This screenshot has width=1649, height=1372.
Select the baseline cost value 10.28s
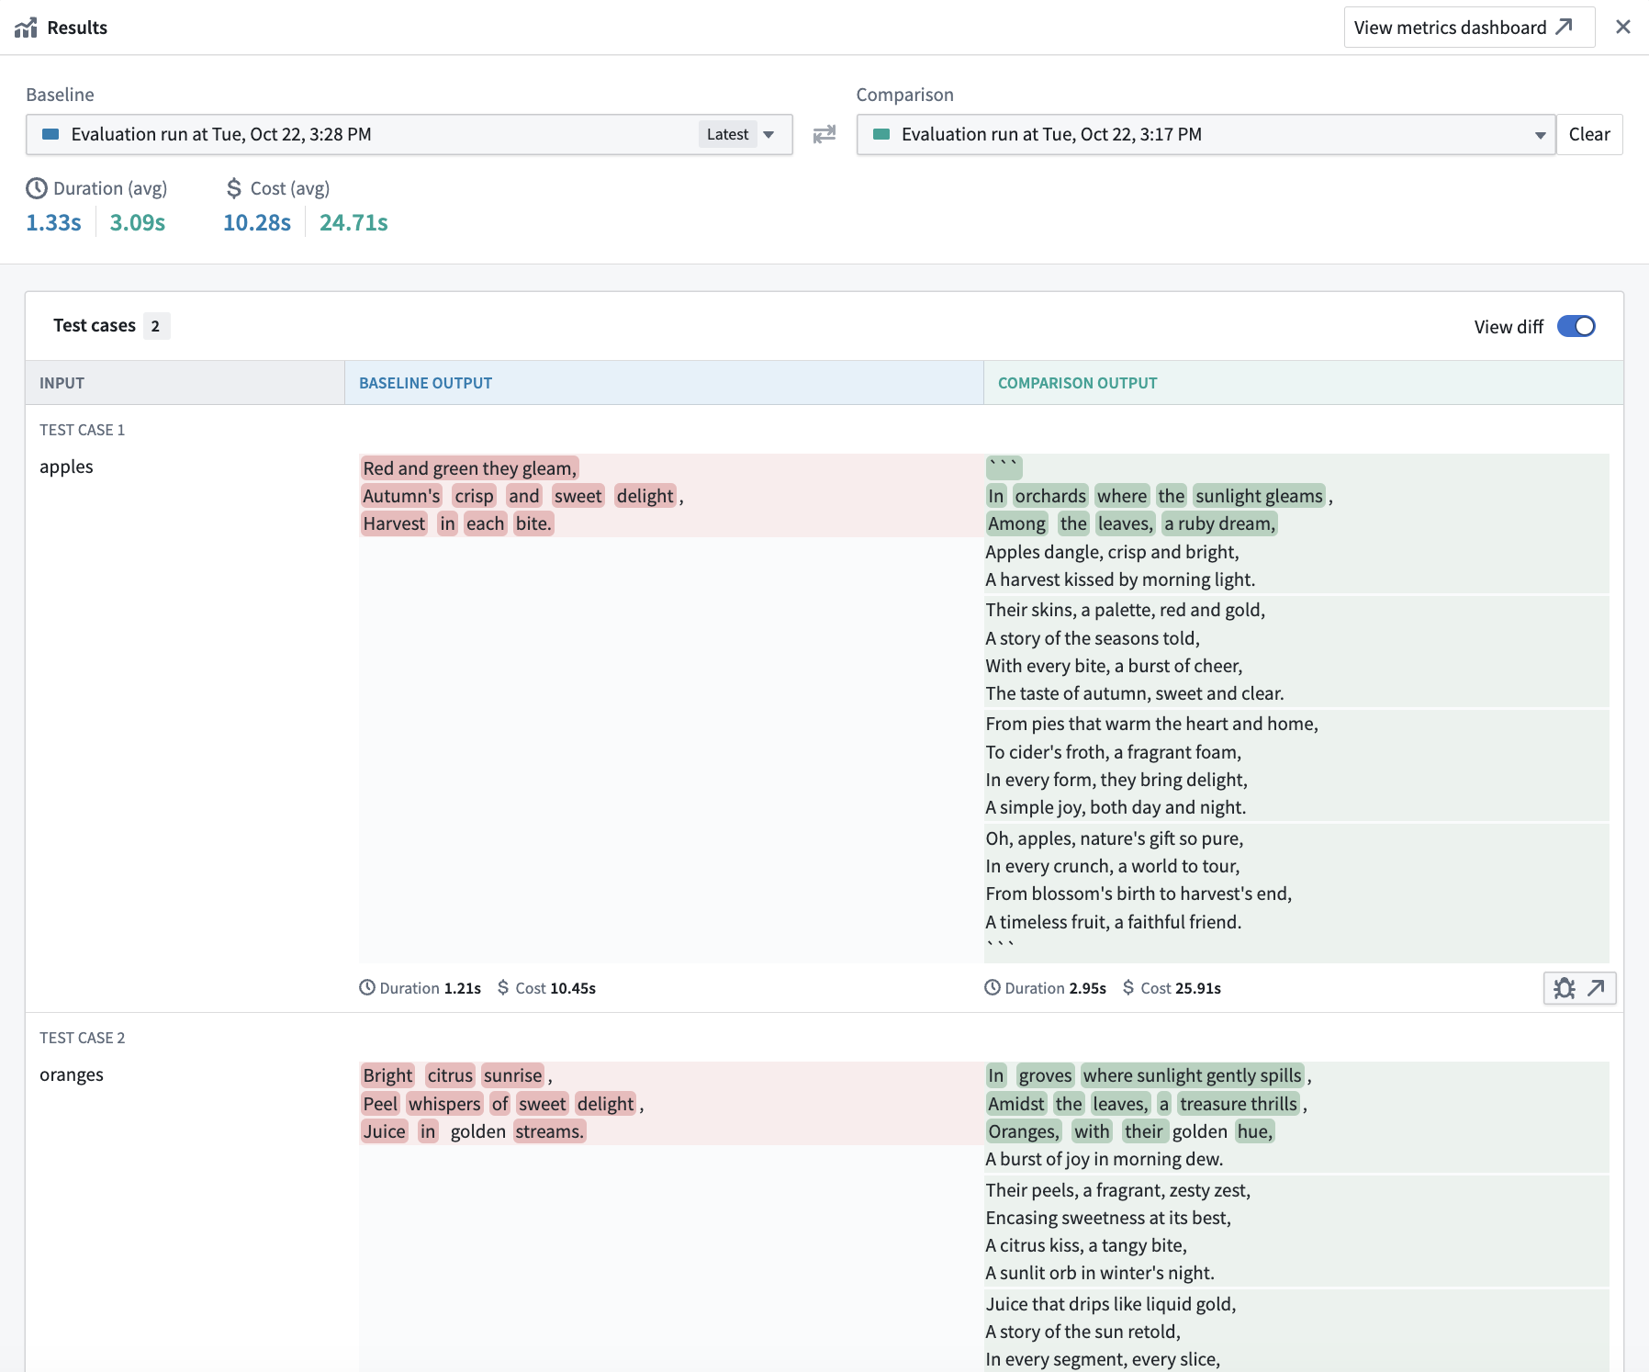tap(257, 222)
